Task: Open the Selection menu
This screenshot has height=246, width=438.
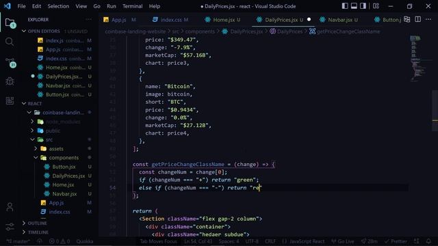Action: click(58, 6)
